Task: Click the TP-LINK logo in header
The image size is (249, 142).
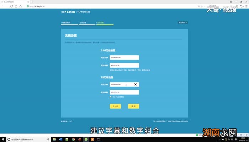Action: pyautogui.click(x=68, y=12)
